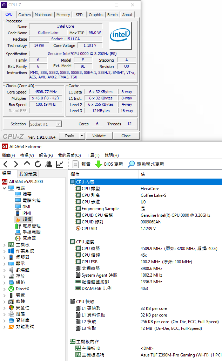Image resolution: width=222 pixels, height=361 pixels.
Task: Expand the 顯示 tree node
Action: click(x=4, y=264)
